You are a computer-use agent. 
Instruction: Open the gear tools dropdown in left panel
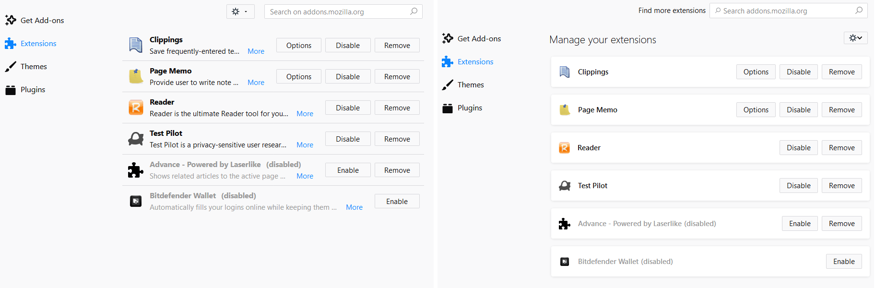(240, 12)
